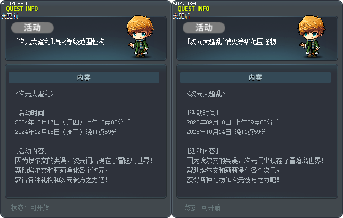Click the 2024年12月18日 end date line
343x218 pixels.
(66, 132)
